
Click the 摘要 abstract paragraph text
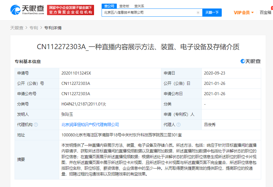[159, 159]
